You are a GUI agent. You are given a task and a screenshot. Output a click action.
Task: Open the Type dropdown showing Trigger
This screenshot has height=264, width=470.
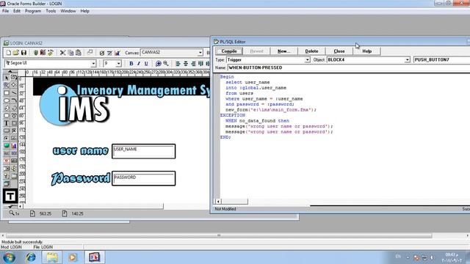point(307,60)
